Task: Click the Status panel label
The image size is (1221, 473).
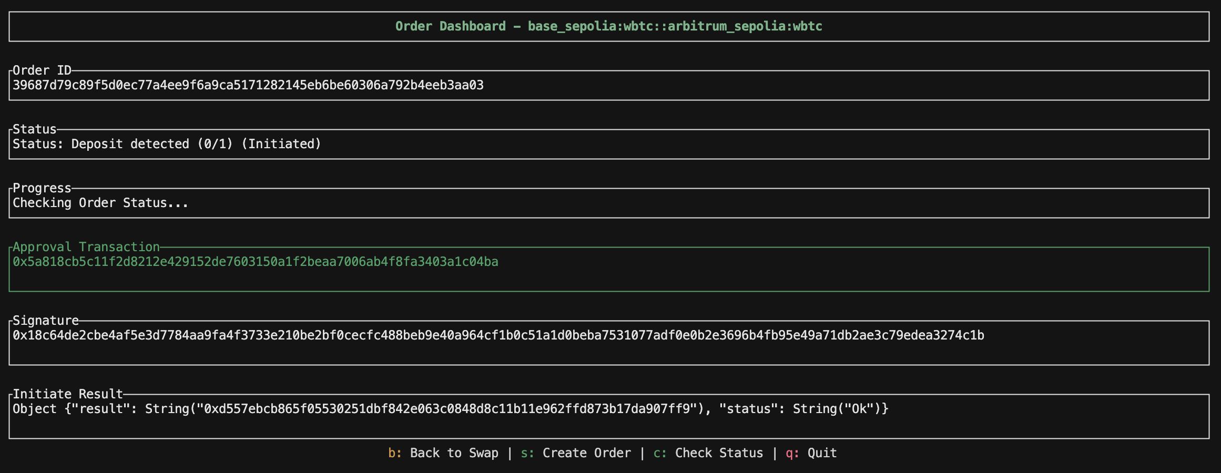Action: coord(34,129)
